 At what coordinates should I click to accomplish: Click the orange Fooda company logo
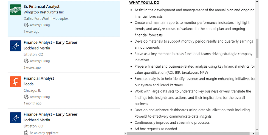click(x=16, y=82)
